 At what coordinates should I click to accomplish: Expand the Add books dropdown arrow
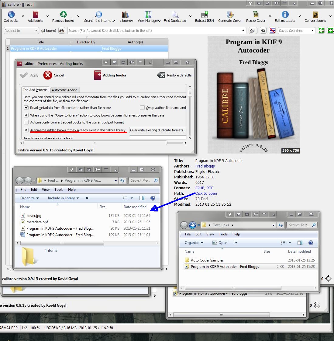click(47, 16)
